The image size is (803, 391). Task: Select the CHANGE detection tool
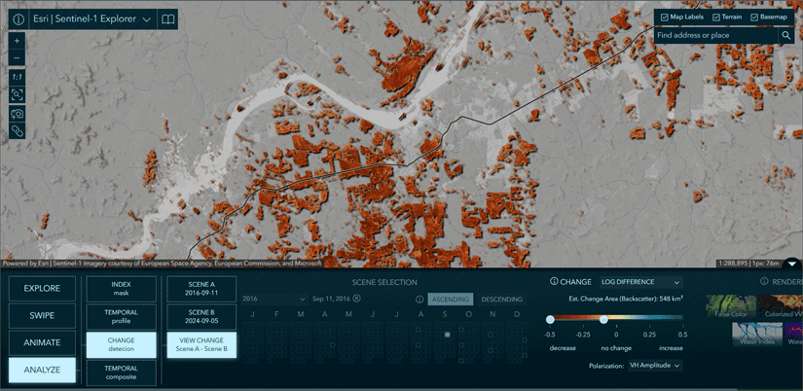coord(122,344)
